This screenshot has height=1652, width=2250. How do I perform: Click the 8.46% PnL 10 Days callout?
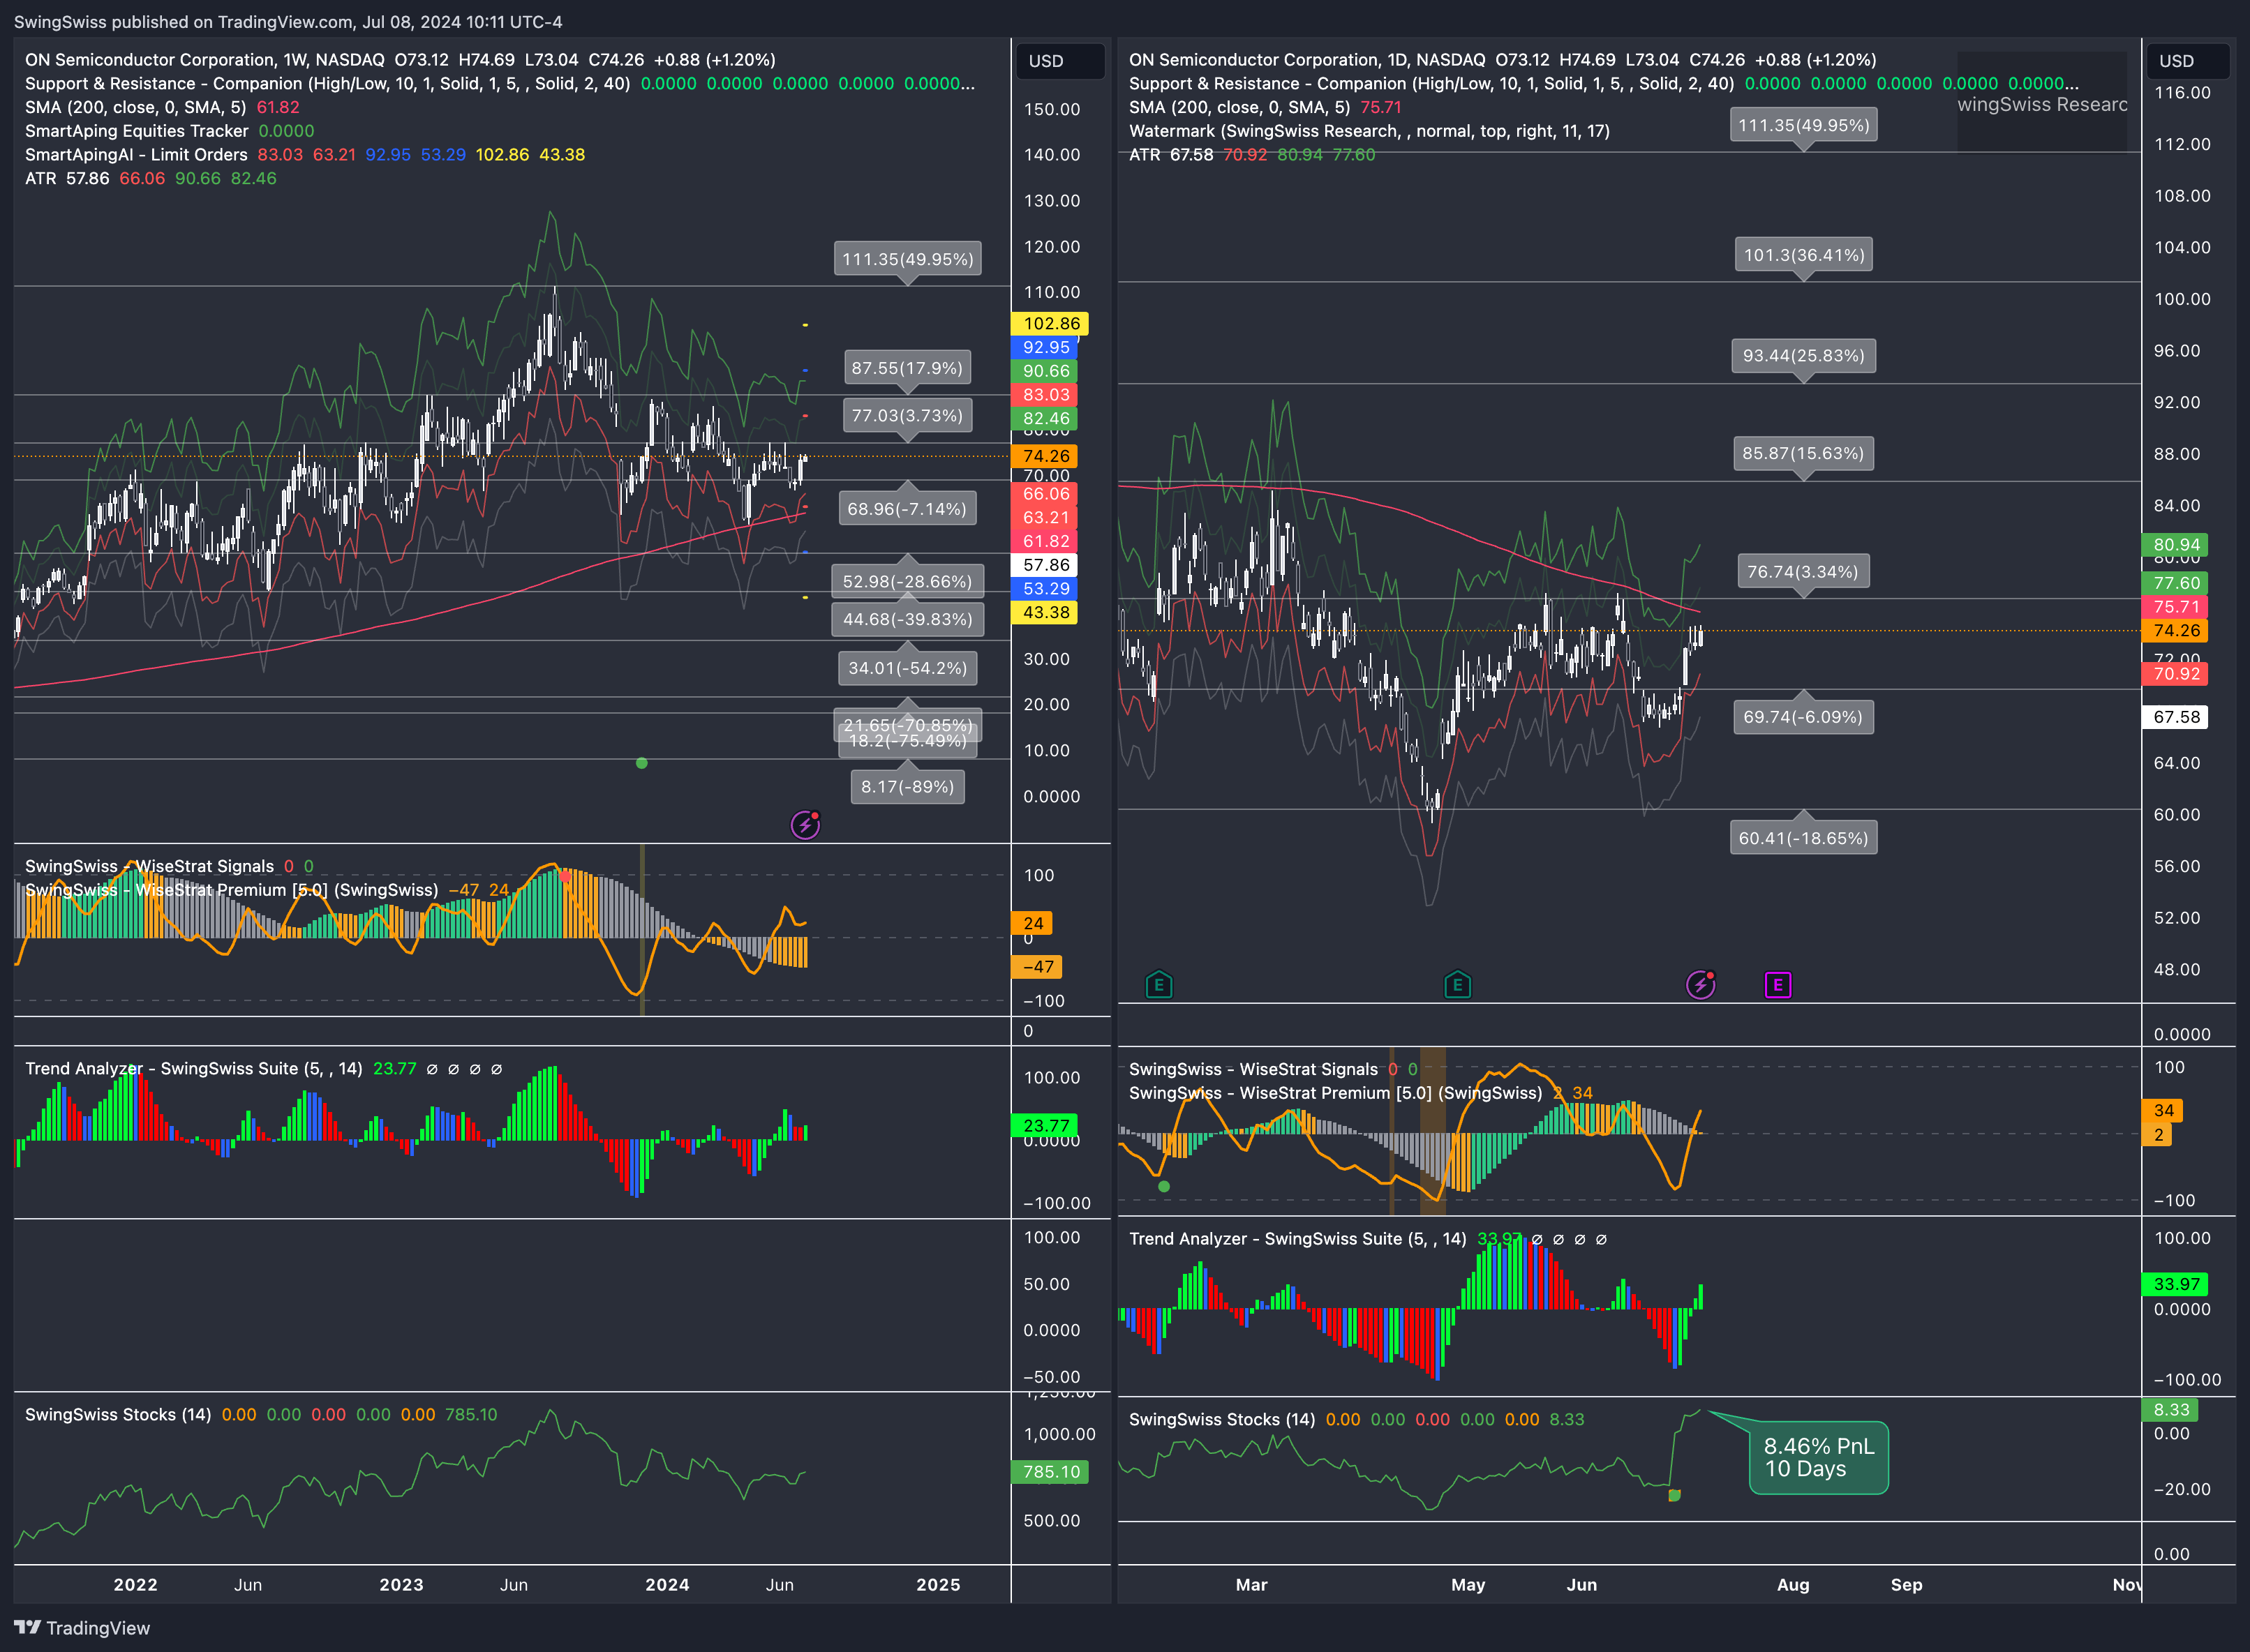point(1819,1457)
